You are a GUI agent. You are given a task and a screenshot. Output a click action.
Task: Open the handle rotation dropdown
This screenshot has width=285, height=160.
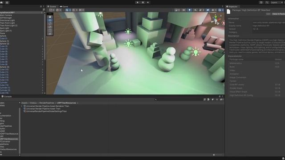(58, 10)
